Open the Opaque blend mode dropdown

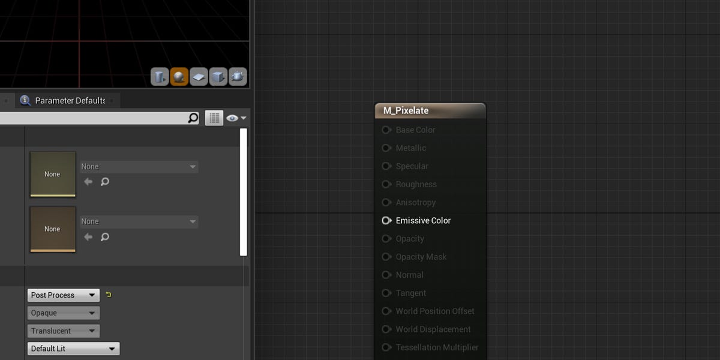pos(63,313)
